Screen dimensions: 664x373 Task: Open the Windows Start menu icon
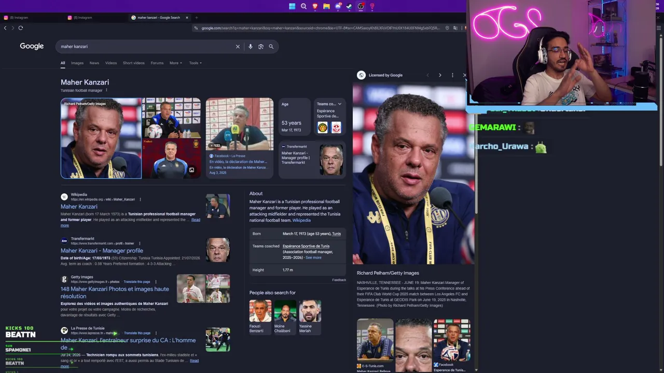pyautogui.click(x=292, y=6)
